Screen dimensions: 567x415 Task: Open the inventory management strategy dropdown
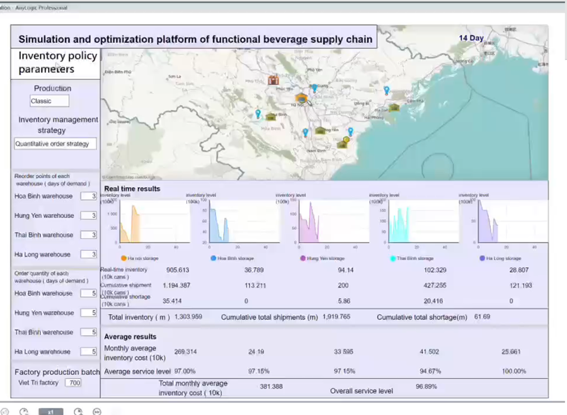[x=55, y=144]
